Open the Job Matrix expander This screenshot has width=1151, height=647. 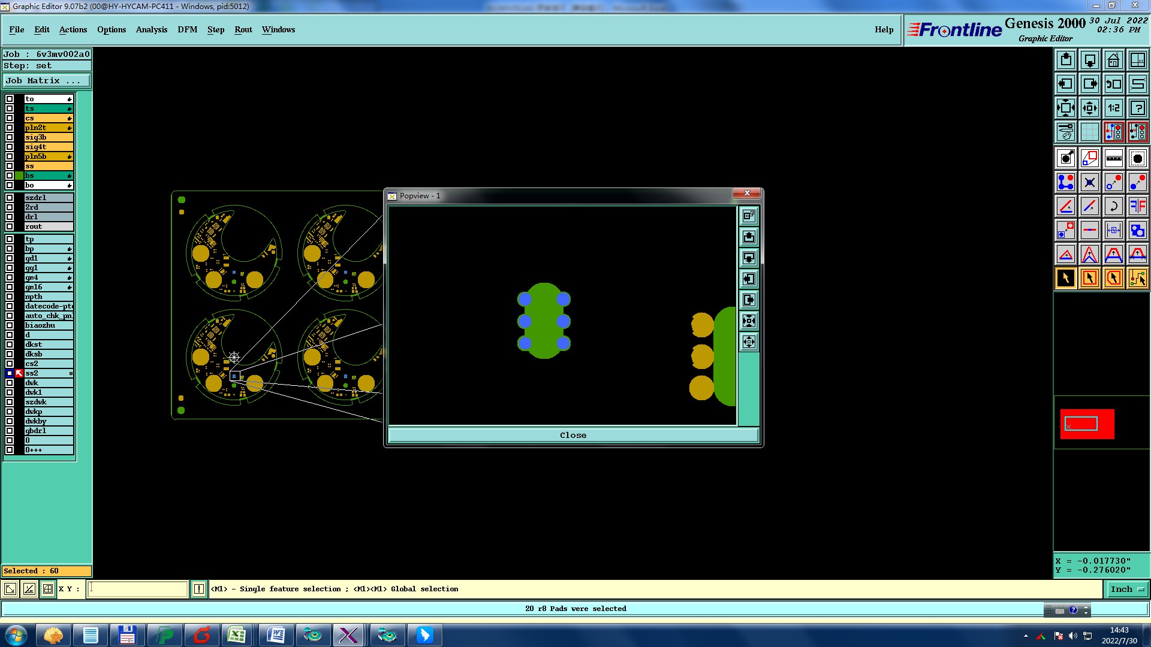point(47,81)
